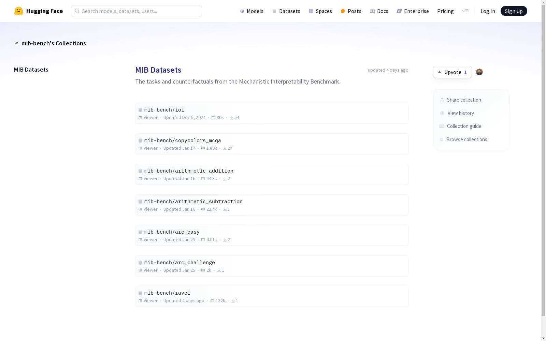
Task: Click the dataset icon beside mib-bench/arc_challenge
Action: tap(140, 263)
